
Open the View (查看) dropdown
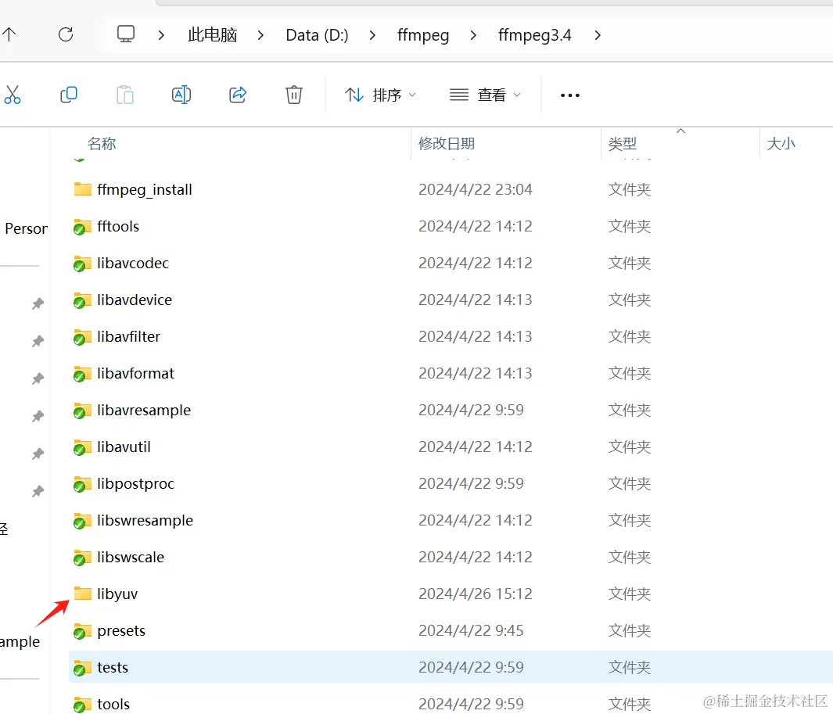pyautogui.click(x=485, y=95)
